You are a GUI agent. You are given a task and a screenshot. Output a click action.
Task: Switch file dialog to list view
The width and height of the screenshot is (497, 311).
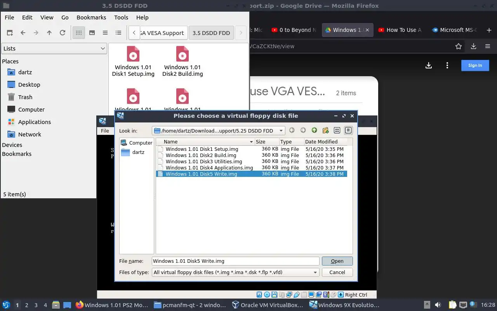coord(337,131)
